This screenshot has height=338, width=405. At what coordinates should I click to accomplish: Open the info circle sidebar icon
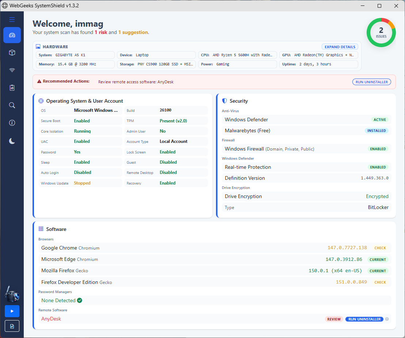[x=12, y=123]
